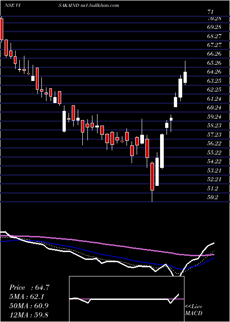Click the 59.24 price axis label
The width and height of the screenshot is (230, 322).
(214, 116)
